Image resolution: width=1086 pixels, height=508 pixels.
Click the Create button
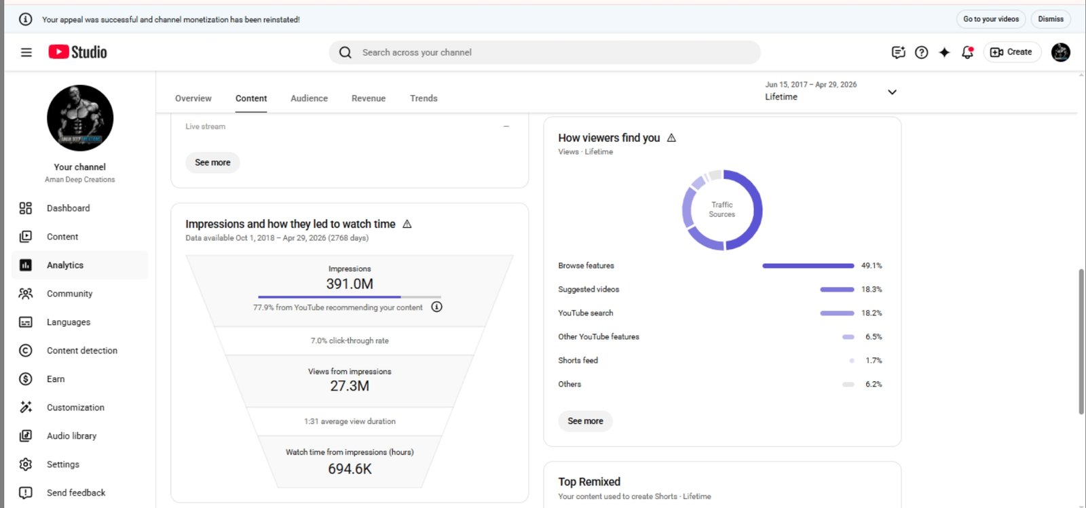tap(1011, 52)
